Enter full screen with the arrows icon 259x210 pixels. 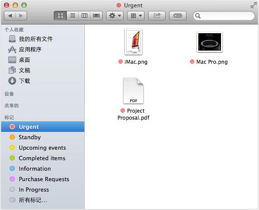254,5
